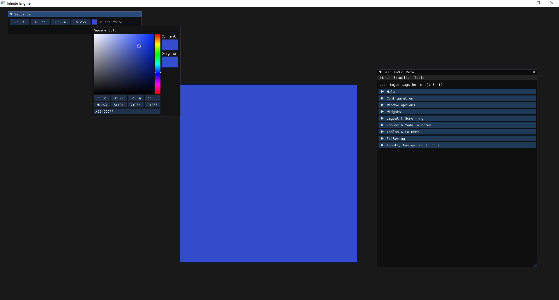Expand Tables & Columns section
559x300 pixels.
(457, 132)
